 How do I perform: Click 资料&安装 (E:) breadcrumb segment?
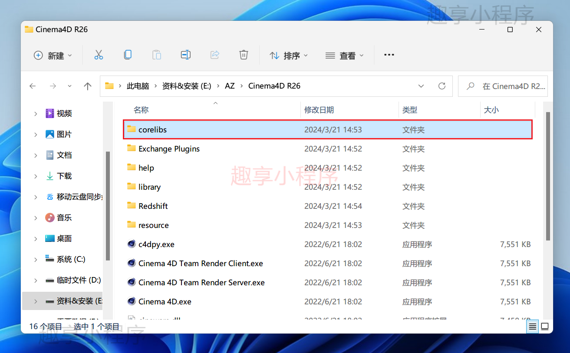point(187,86)
